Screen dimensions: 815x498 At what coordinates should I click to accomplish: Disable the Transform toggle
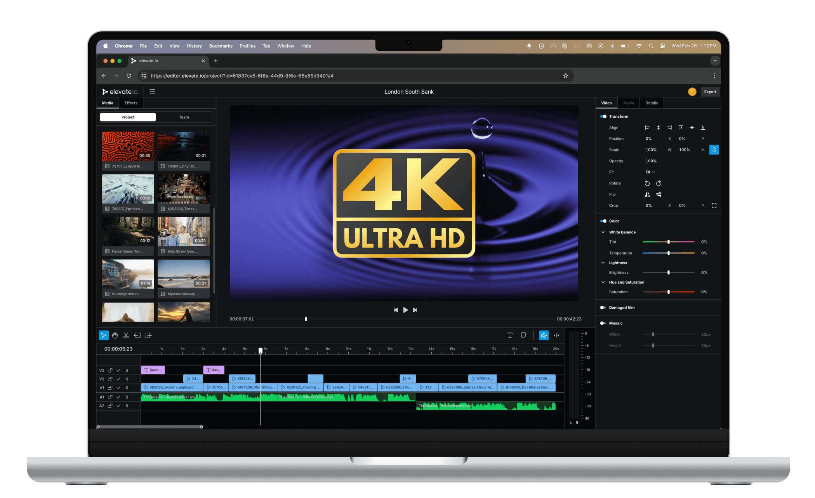603,117
